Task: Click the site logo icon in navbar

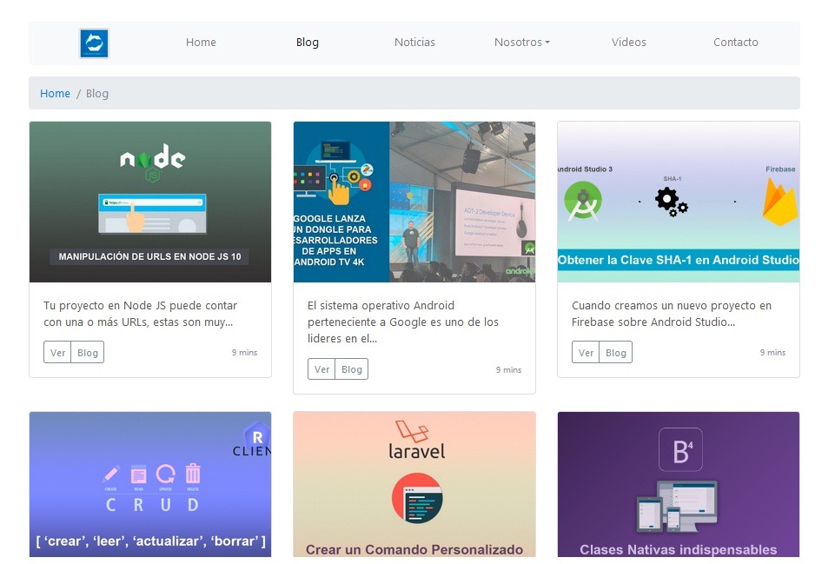Action: pyautogui.click(x=94, y=43)
